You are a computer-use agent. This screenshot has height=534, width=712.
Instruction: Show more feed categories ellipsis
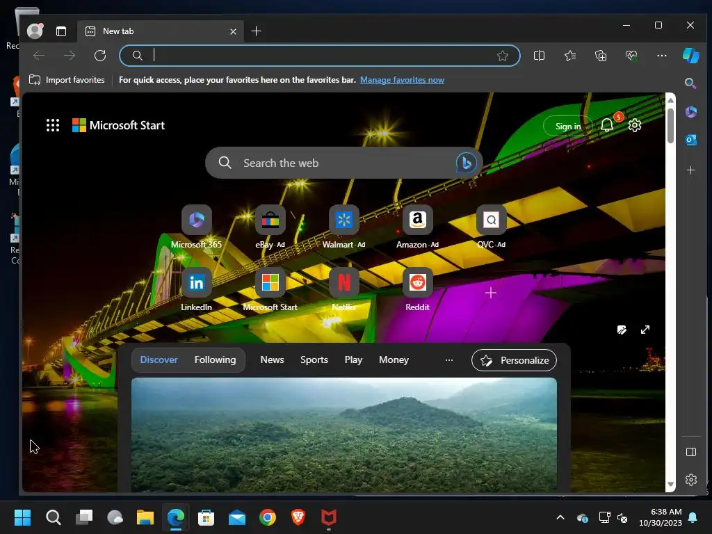tap(449, 360)
